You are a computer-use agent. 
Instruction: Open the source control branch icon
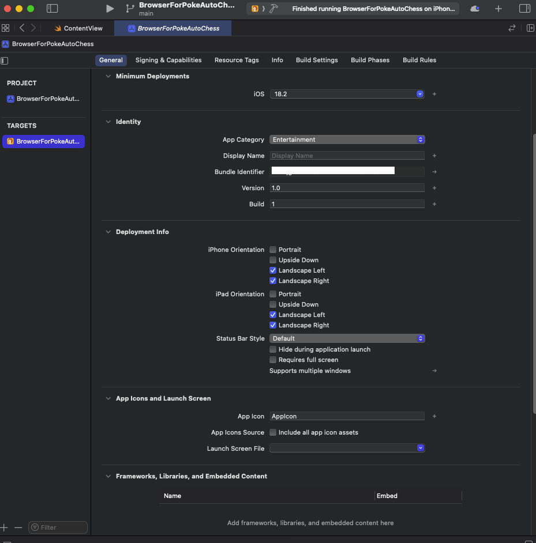click(130, 9)
